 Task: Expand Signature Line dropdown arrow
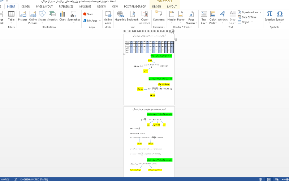[x=260, y=12]
